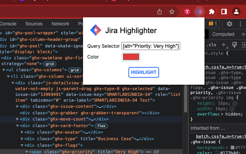
Task: Click flex badge on ghx-card-footer div
Action: pyautogui.click(x=101, y=126)
